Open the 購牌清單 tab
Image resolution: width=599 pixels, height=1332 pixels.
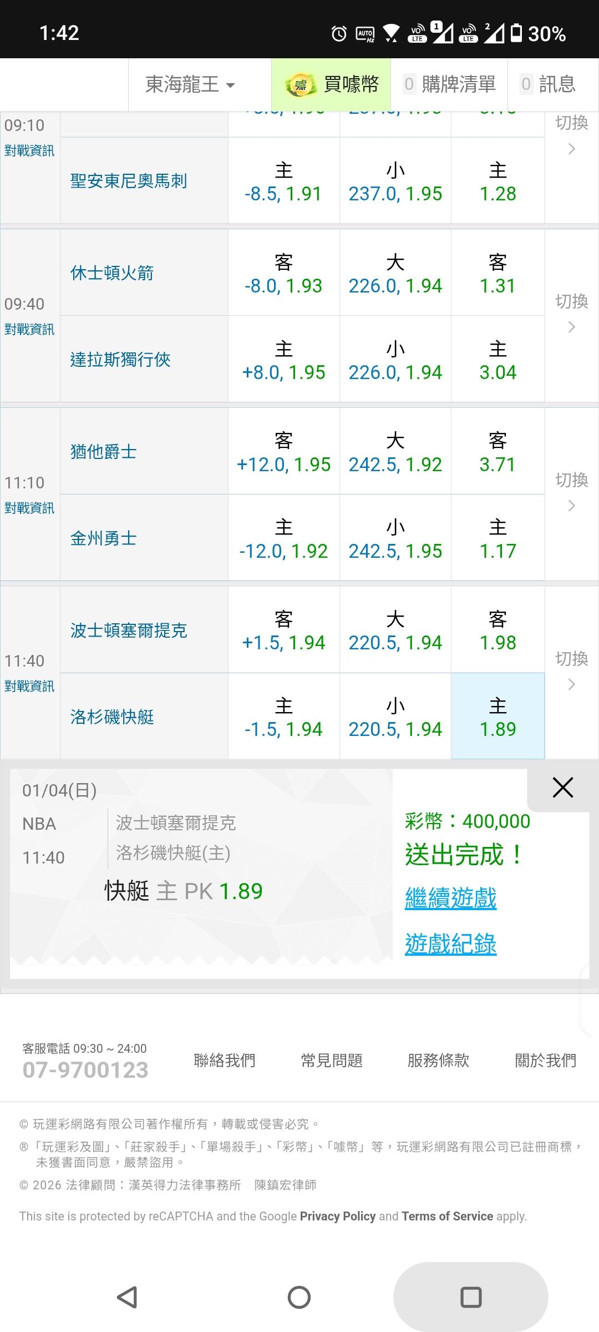tap(450, 85)
